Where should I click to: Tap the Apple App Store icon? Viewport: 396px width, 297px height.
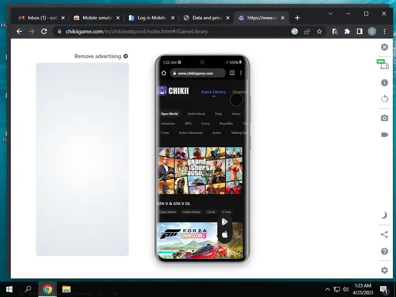(x=225, y=235)
